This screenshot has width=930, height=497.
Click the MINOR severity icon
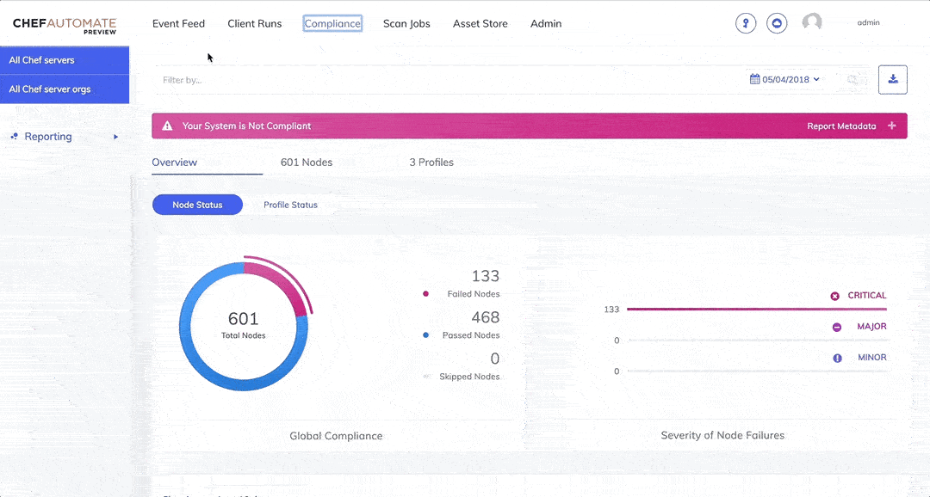coord(837,357)
